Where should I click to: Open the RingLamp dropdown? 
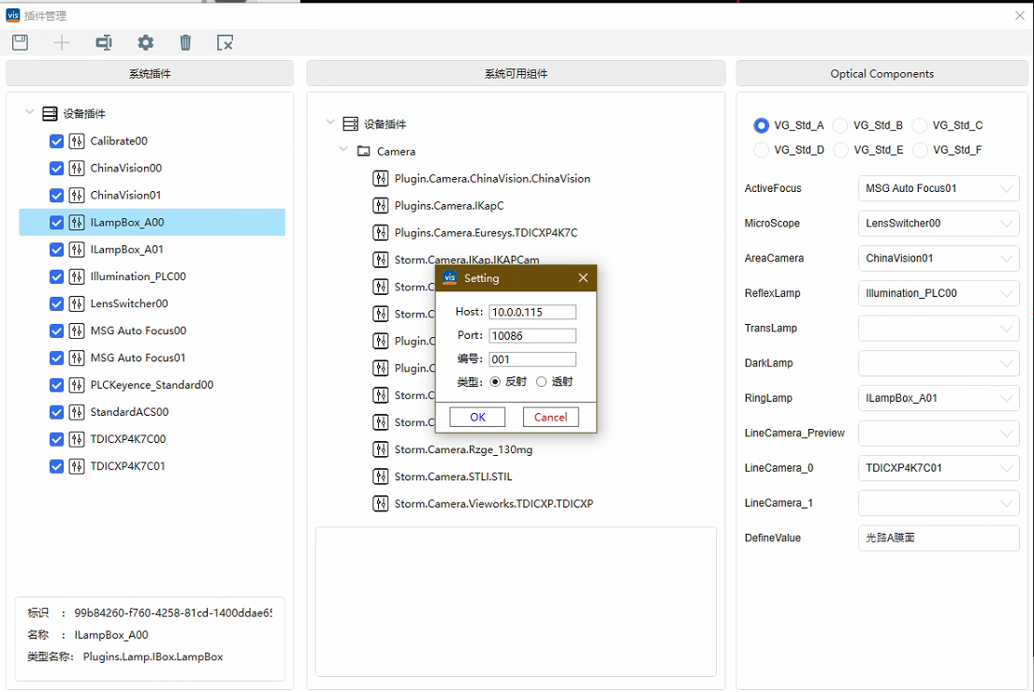coord(939,399)
